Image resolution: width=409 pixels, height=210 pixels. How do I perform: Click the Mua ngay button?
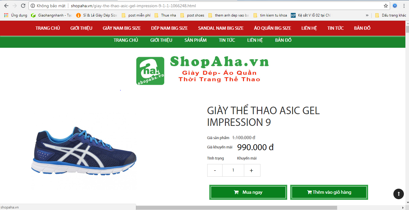click(248, 192)
